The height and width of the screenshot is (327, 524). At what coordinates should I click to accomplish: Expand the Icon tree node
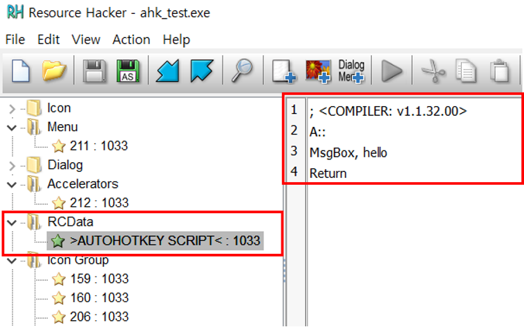point(12,109)
